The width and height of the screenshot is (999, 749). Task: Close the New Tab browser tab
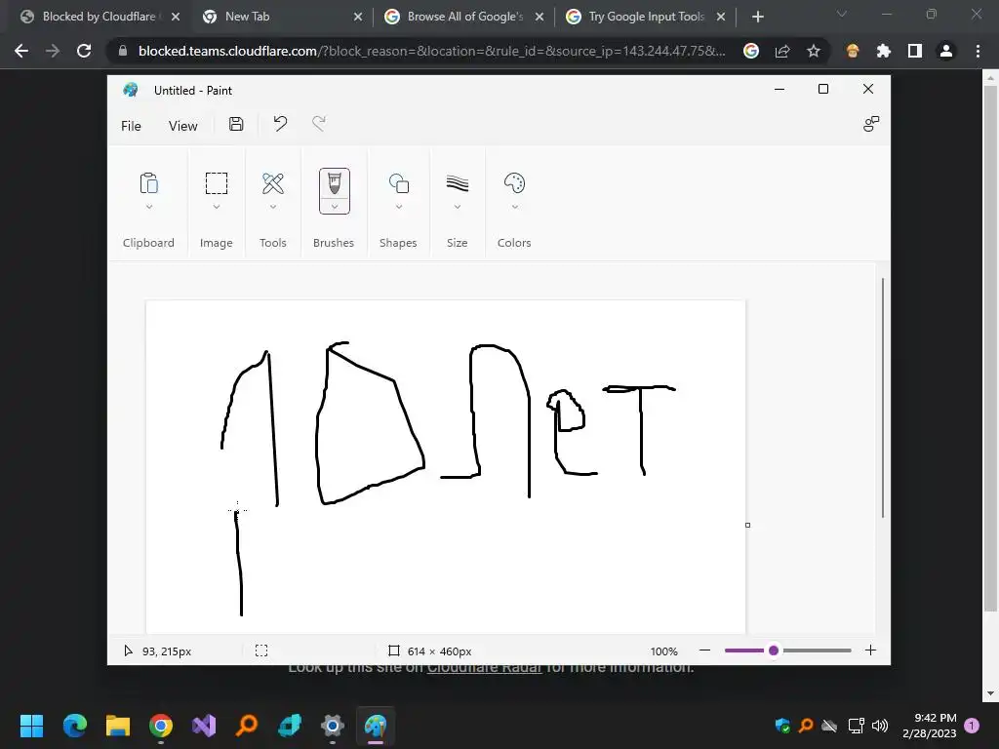click(358, 17)
